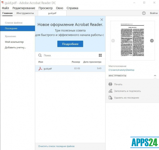Viewport: 159px width, 150px height.
Task: Collapse the ИНСТРУМЕНТЫ section chevron
Action: (155, 75)
